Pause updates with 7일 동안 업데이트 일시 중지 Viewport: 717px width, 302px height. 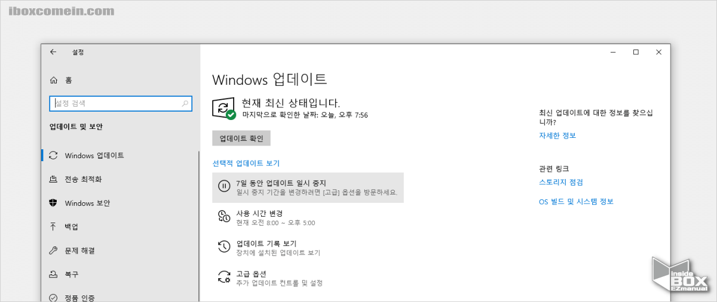(308, 187)
